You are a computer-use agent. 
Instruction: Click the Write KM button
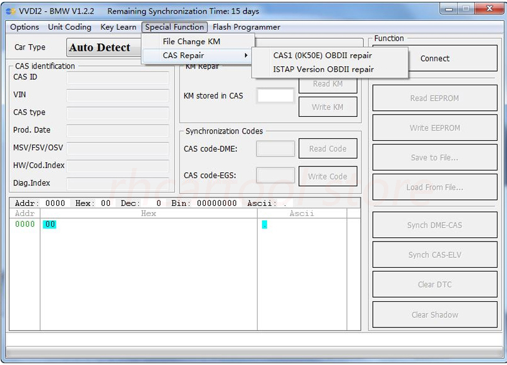point(328,107)
